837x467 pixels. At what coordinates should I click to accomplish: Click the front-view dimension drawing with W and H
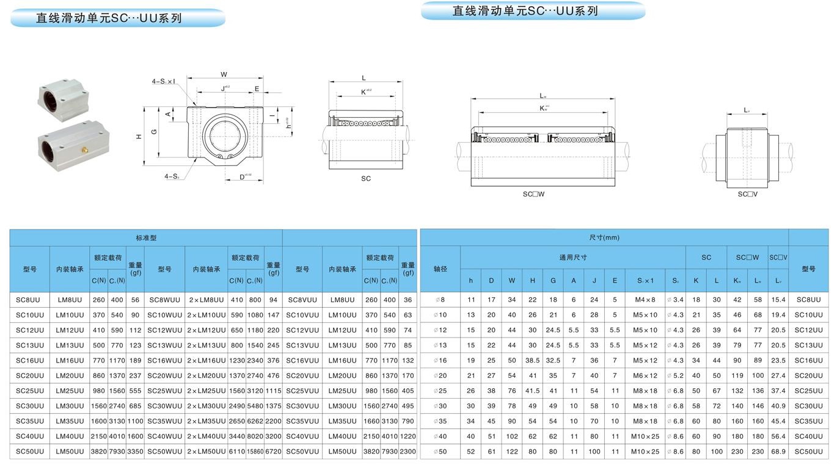[214, 128]
